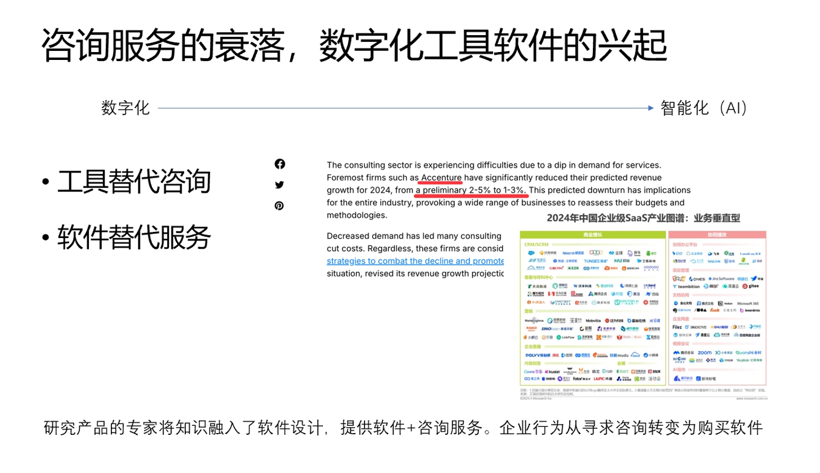820x473 pixels.
Task: Click the mudu logo
Action: coord(619,355)
